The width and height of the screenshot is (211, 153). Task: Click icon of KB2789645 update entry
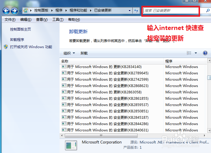coord(64,73)
